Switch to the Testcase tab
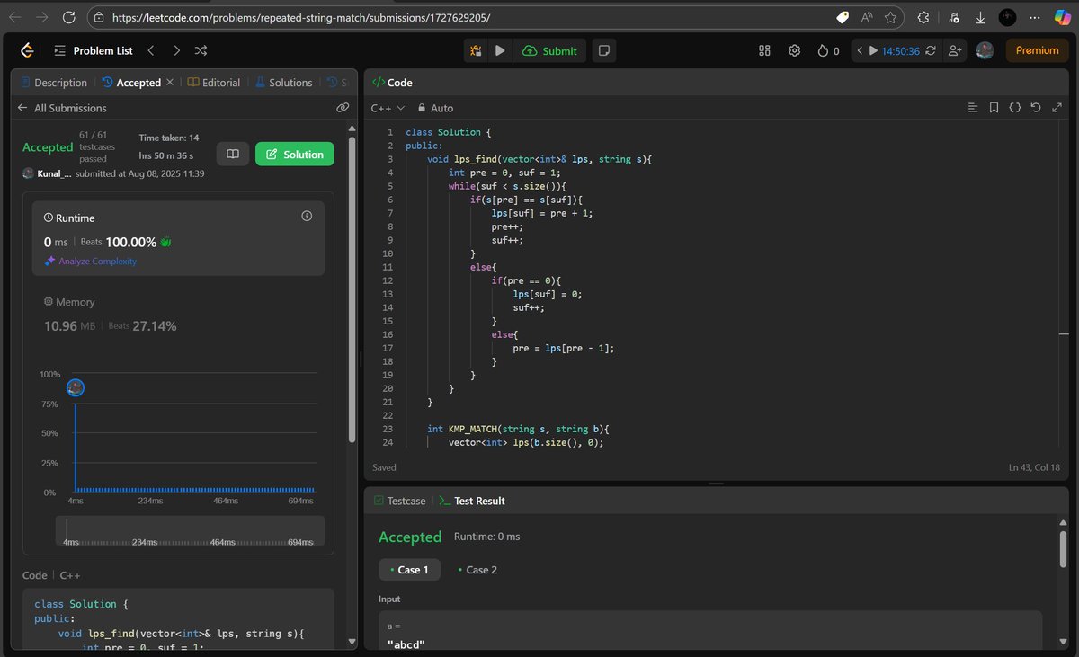Viewport: 1079px width, 657px height. tap(398, 501)
